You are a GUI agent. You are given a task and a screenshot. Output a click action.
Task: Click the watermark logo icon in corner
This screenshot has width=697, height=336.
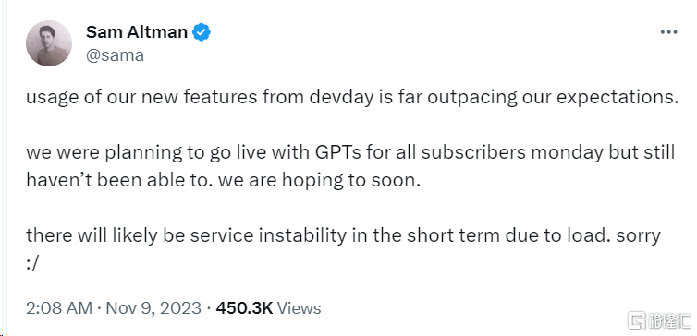coord(637,320)
